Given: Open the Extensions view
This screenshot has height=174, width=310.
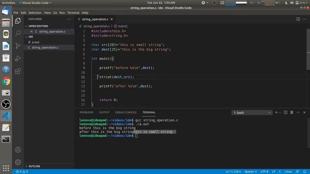Looking at the screenshot, I should 18,71.
